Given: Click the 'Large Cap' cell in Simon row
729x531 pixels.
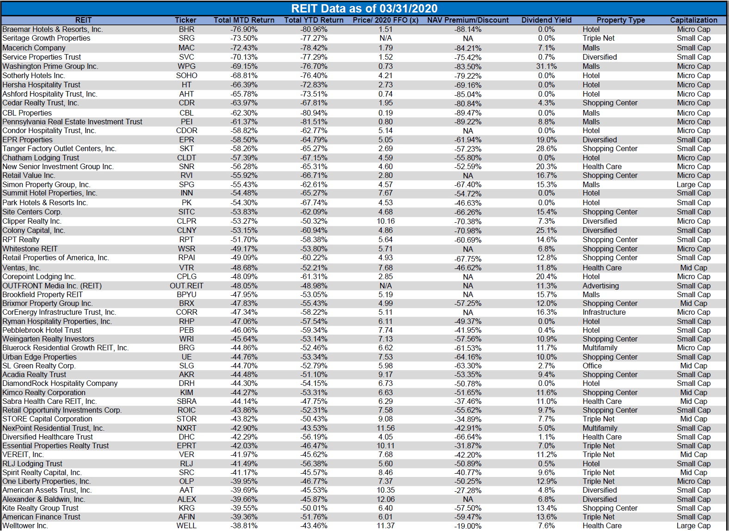Looking at the screenshot, I should point(693,185).
